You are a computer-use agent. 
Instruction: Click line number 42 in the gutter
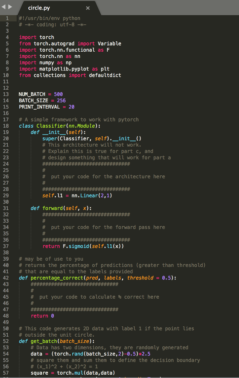pyautogui.click(x=6, y=278)
